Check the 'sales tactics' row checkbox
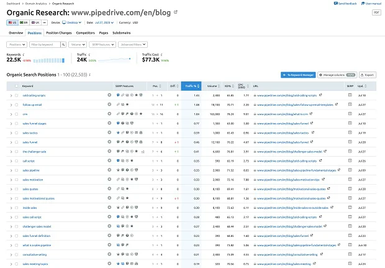Viewport: 385px width, 268px height. (x=16, y=132)
